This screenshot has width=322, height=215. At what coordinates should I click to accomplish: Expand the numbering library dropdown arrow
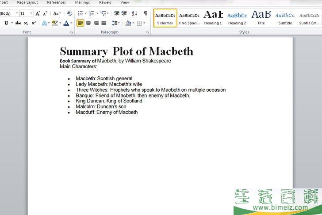click(97, 13)
